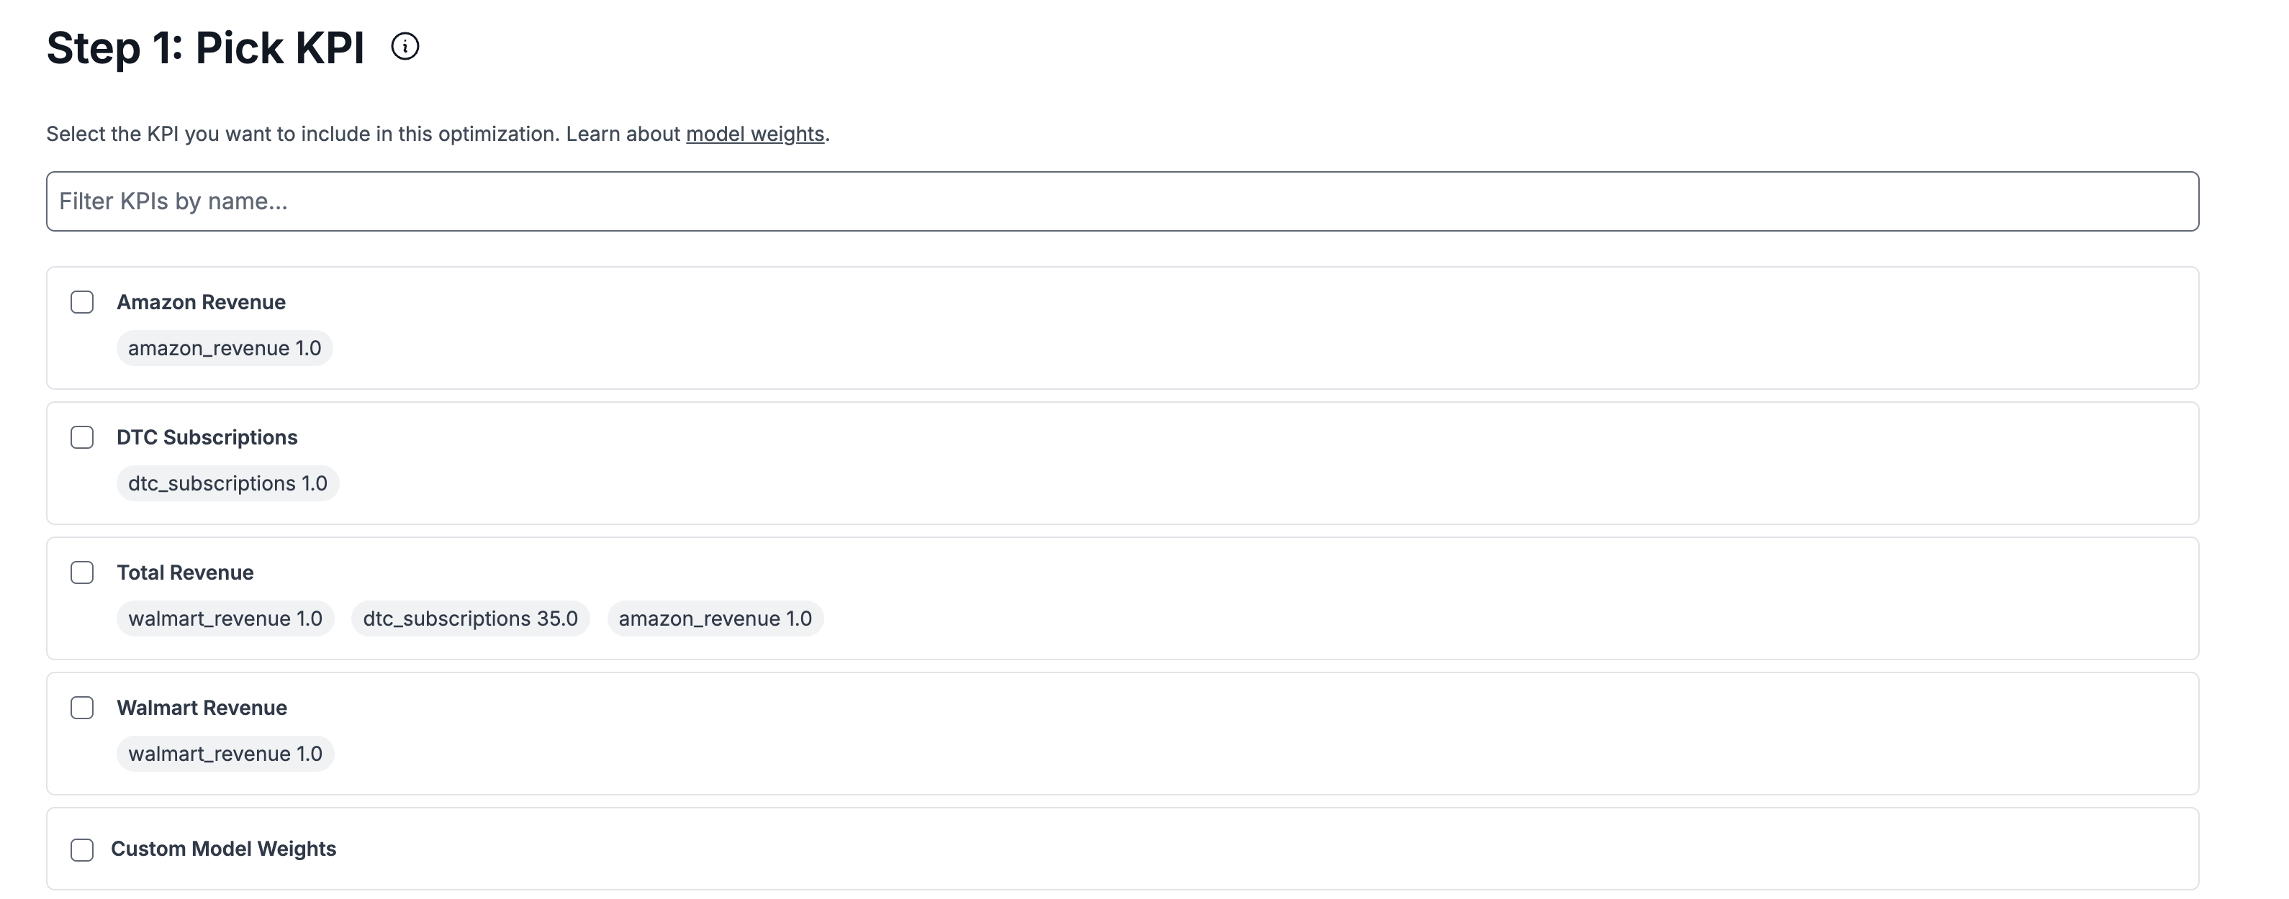Click walmart_revenue 1.0 tag under Walmart Revenue
2289x899 pixels.
(x=225, y=754)
